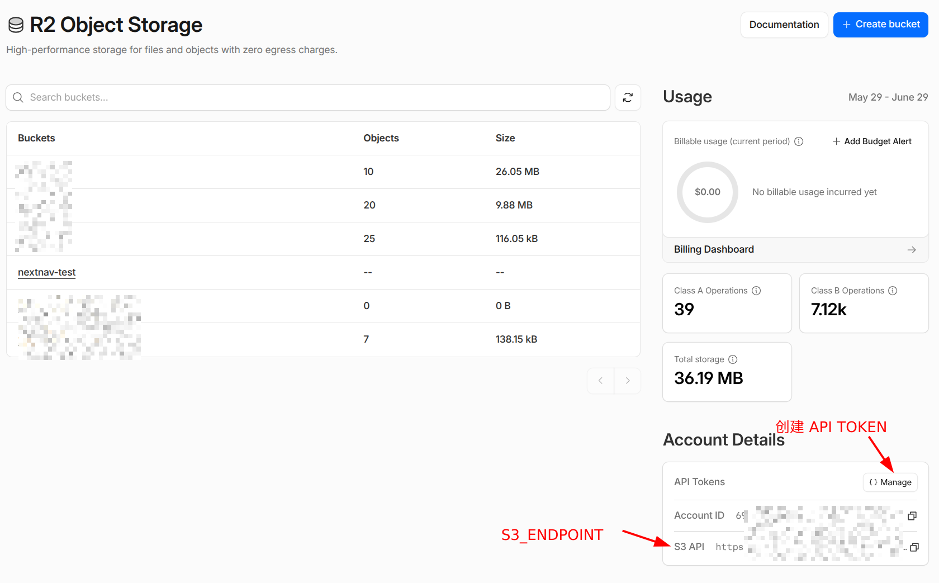This screenshot has height=583, width=939.
Task: Click the objects count 10 cell
Action: point(368,172)
